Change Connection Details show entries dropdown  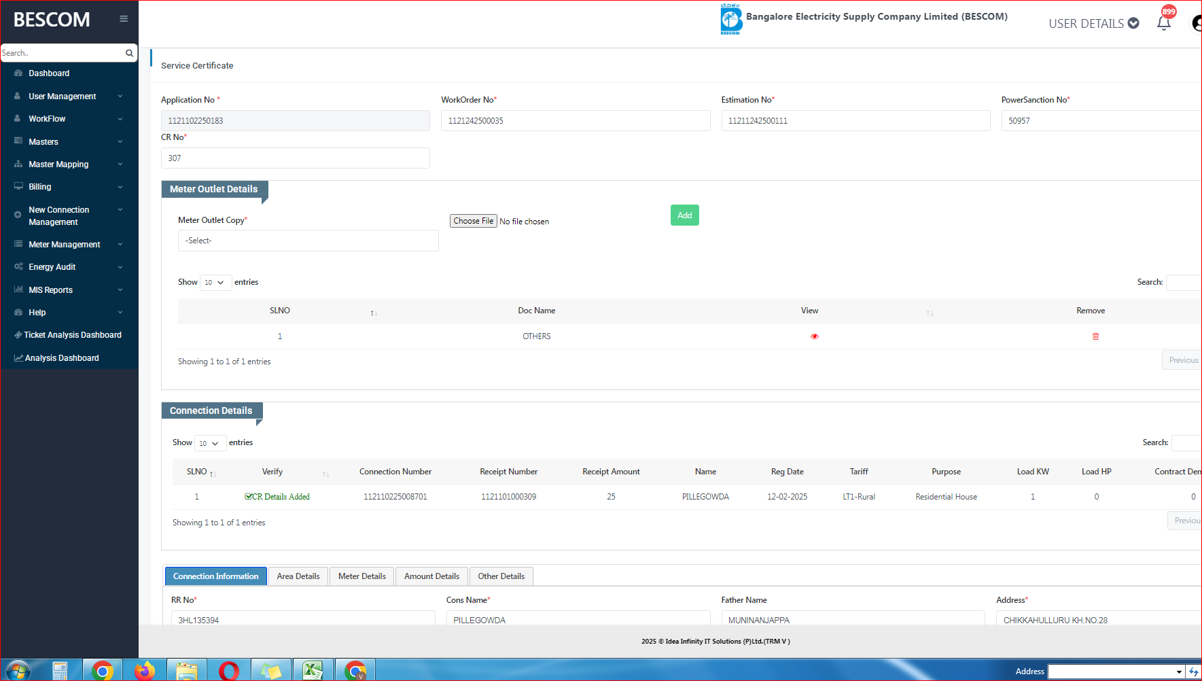click(210, 443)
